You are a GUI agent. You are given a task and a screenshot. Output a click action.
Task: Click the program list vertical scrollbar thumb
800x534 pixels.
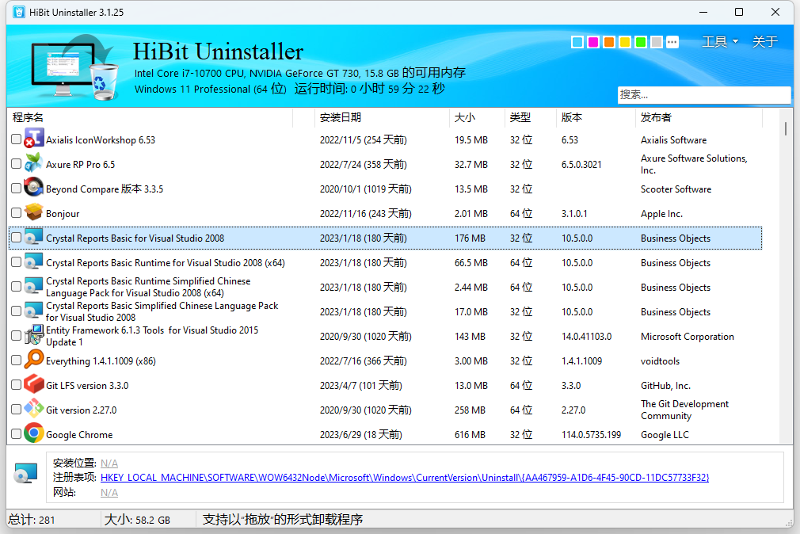786,128
